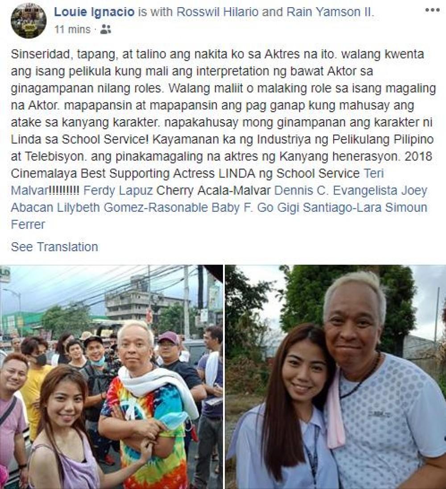Open the Simoun Ferrer tag
The image size is (446, 489).
click(406, 207)
